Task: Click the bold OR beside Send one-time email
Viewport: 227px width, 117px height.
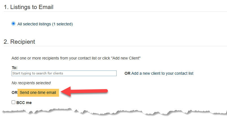Action: pyautogui.click(x=14, y=92)
